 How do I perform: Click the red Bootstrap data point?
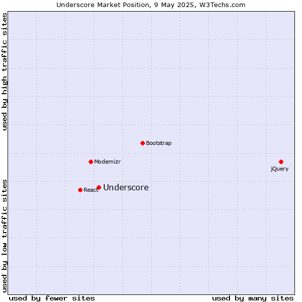point(142,143)
